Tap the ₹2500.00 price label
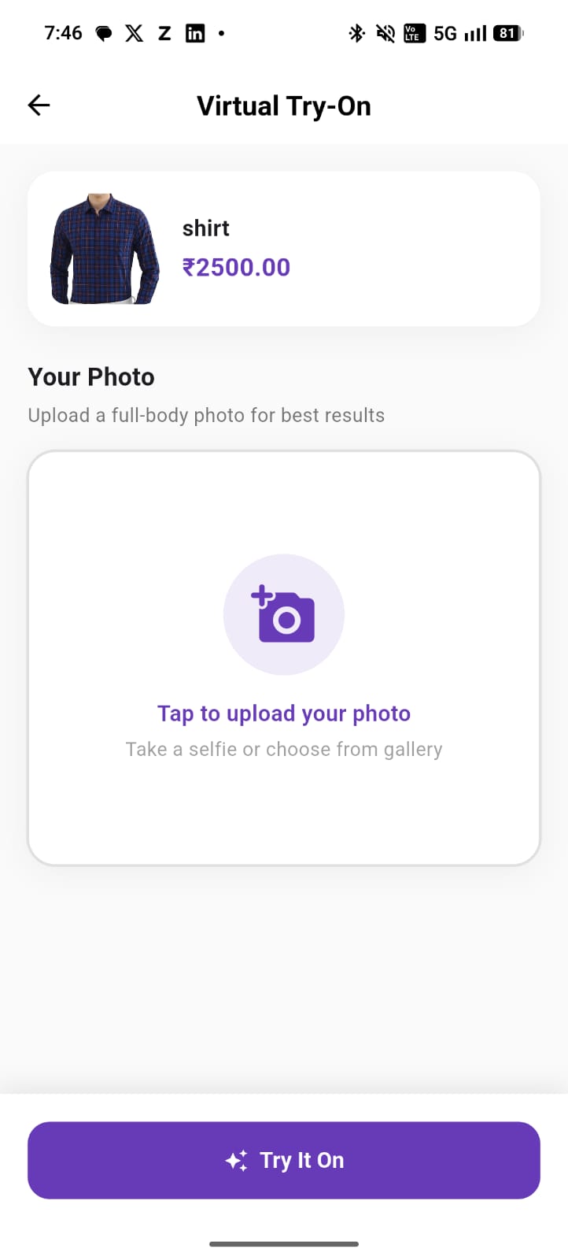 tap(236, 268)
